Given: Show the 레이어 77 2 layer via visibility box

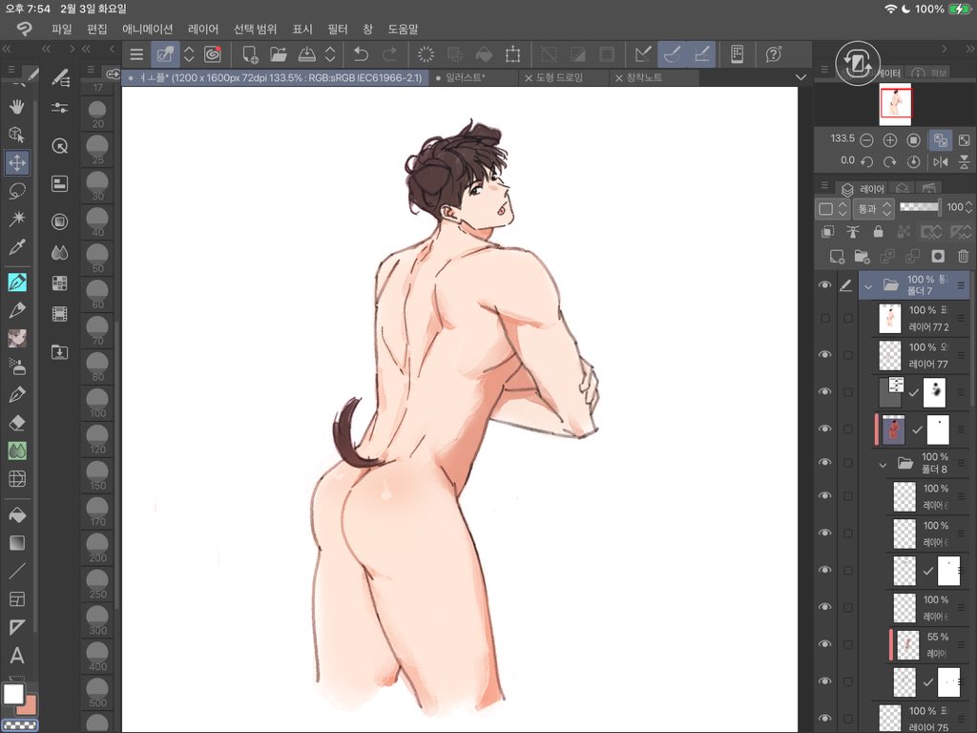Looking at the screenshot, I should [x=825, y=318].
